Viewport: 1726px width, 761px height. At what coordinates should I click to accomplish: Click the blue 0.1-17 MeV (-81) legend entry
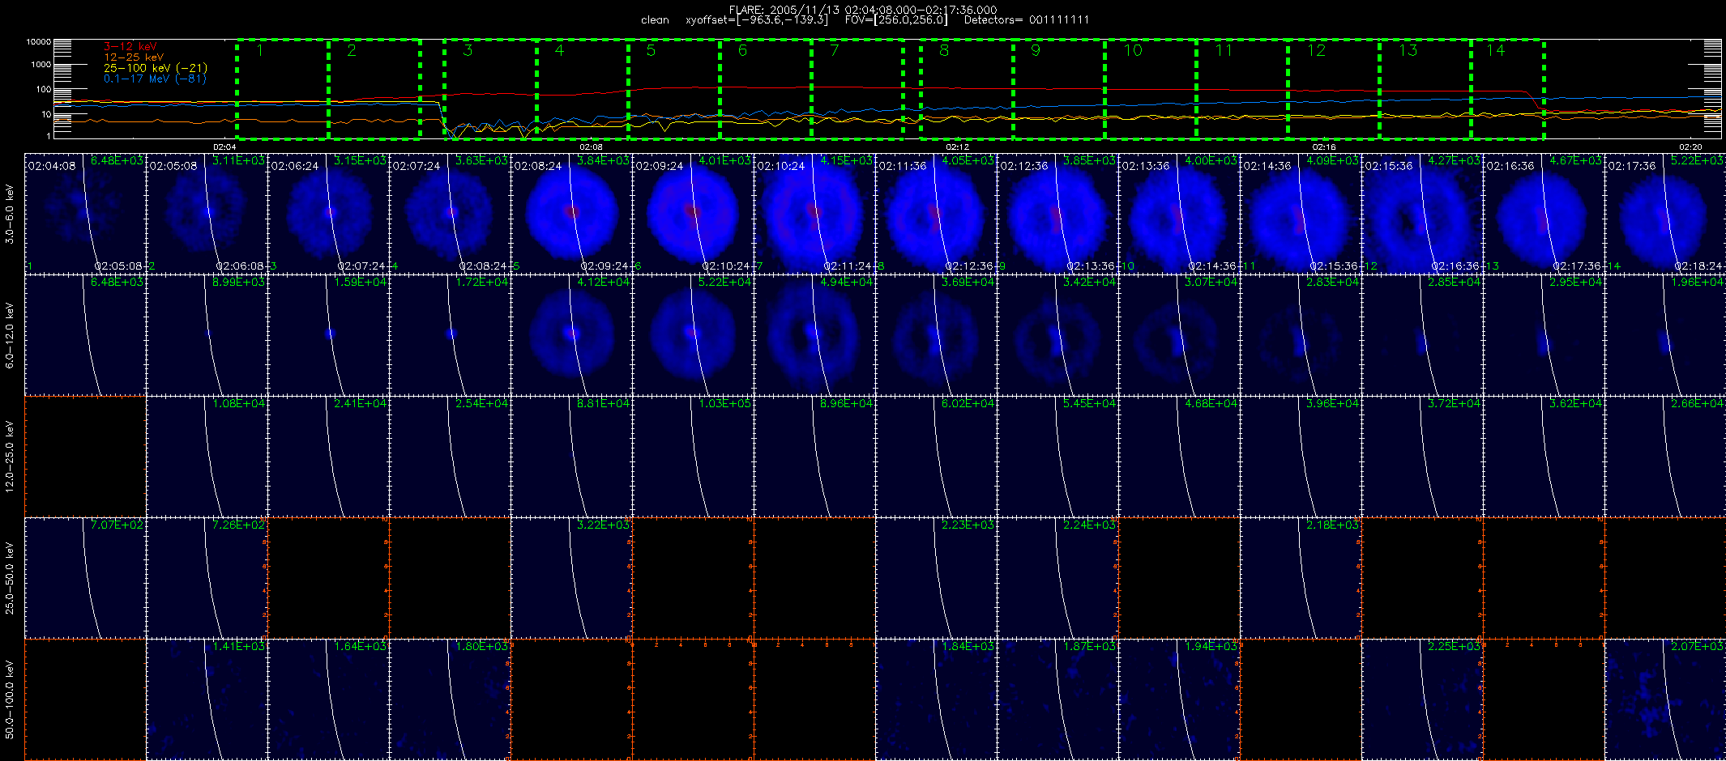155,79
